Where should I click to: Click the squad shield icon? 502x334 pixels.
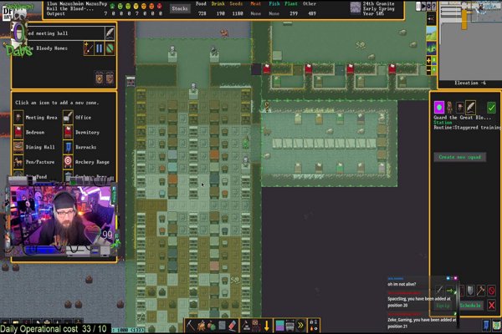470,291
